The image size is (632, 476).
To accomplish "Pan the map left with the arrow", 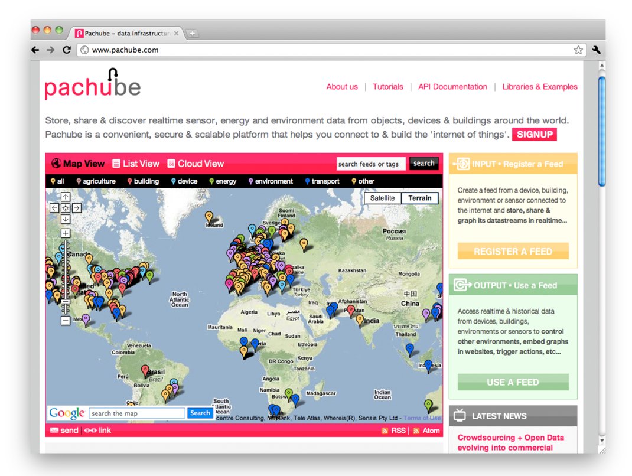I will coord(54,208).
